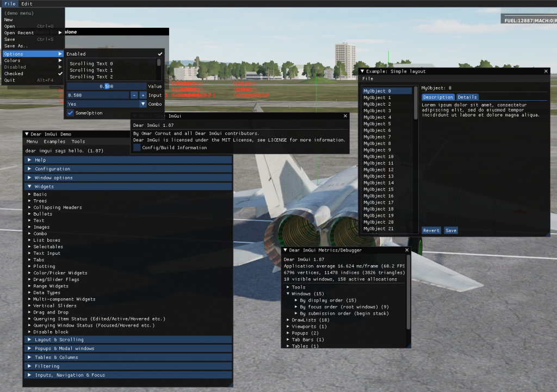Collapse the Dear ImGui Demo window triangle
This screenshot has height=392, width=557.
pyautogui.click(x=27, y=134)
